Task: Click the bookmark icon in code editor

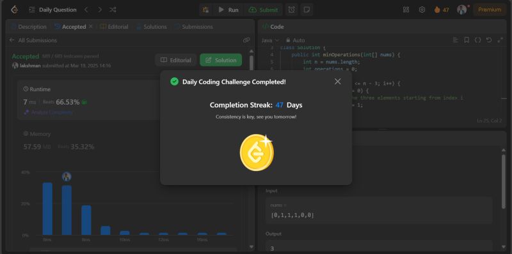Action: (467, 40)
